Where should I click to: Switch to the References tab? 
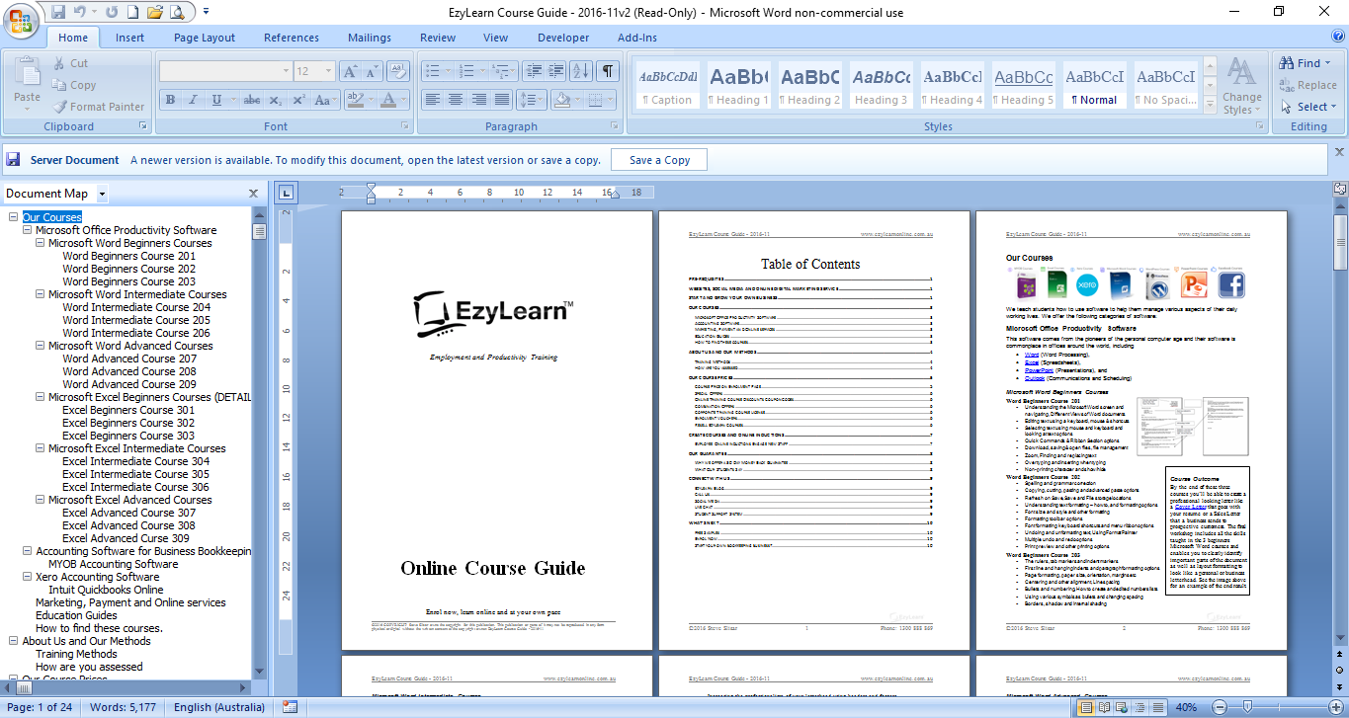click(291, 38)
